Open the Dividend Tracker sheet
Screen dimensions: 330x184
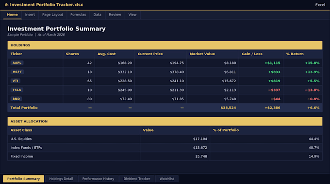click(x=137, y=179)
